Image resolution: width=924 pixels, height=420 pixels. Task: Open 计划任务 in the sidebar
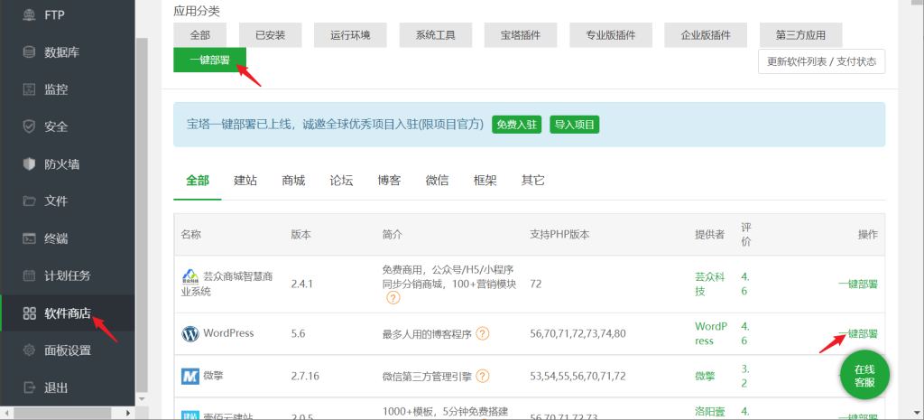67,275
